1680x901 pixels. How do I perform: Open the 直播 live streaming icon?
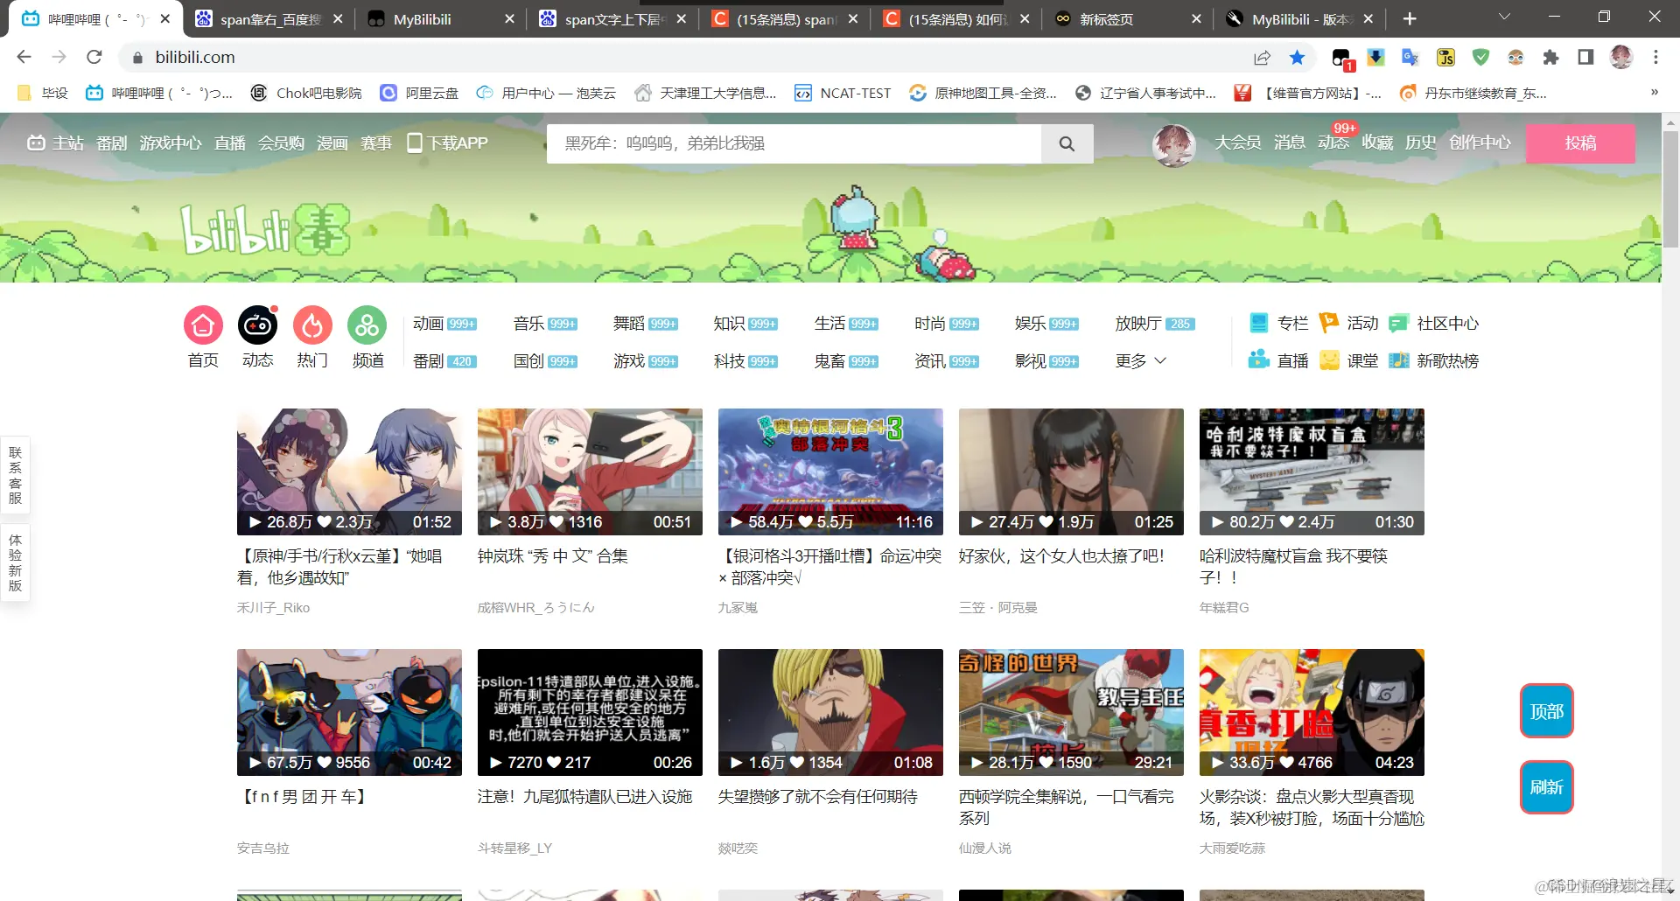click(1258, 359)
